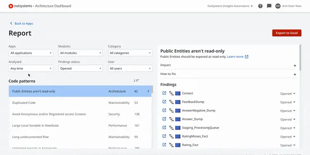Click the hierarchy icon in Contact row

point(171,93)
